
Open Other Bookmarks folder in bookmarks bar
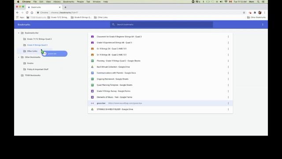(x=256, y=17)
